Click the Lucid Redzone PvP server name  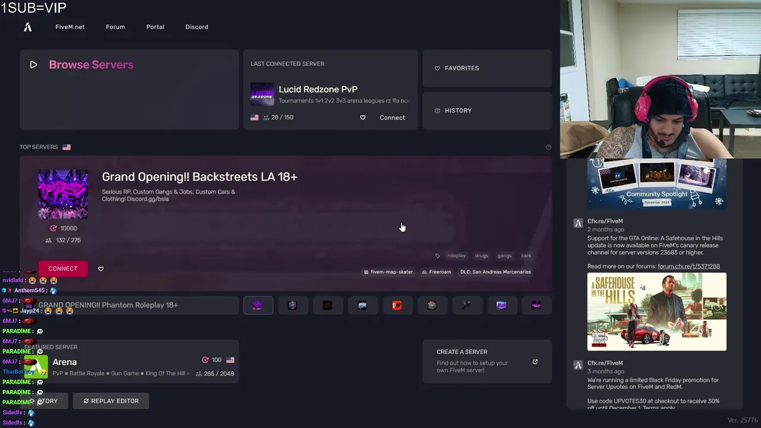pos(318,89)
